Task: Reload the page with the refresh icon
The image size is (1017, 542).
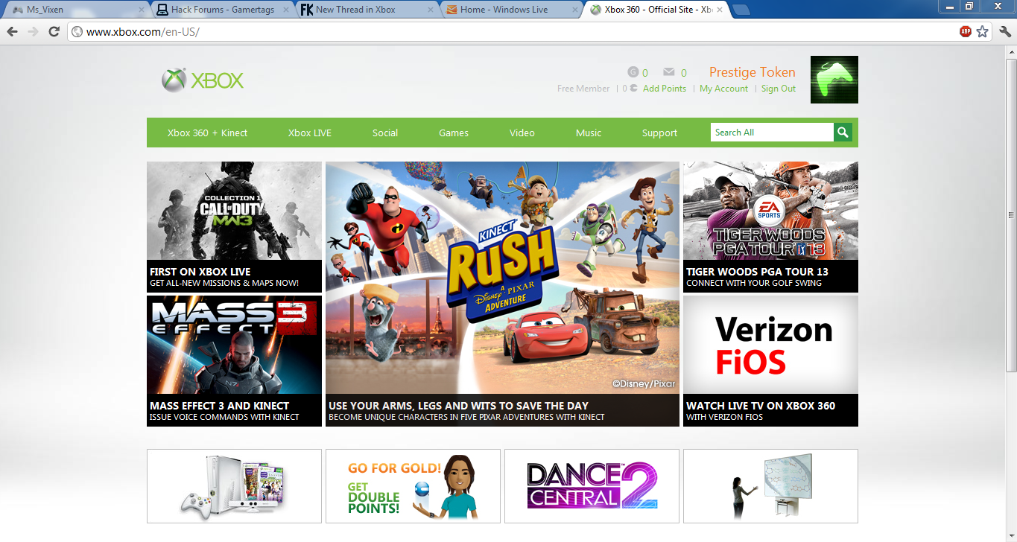Action: 54,31
